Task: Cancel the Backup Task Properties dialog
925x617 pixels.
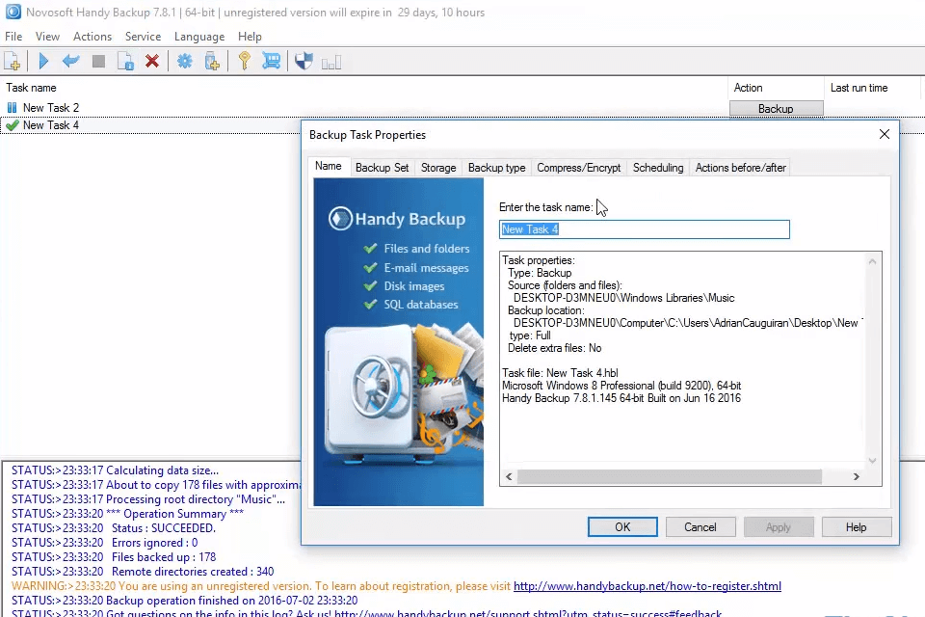Action: click(x=700, y=526)
